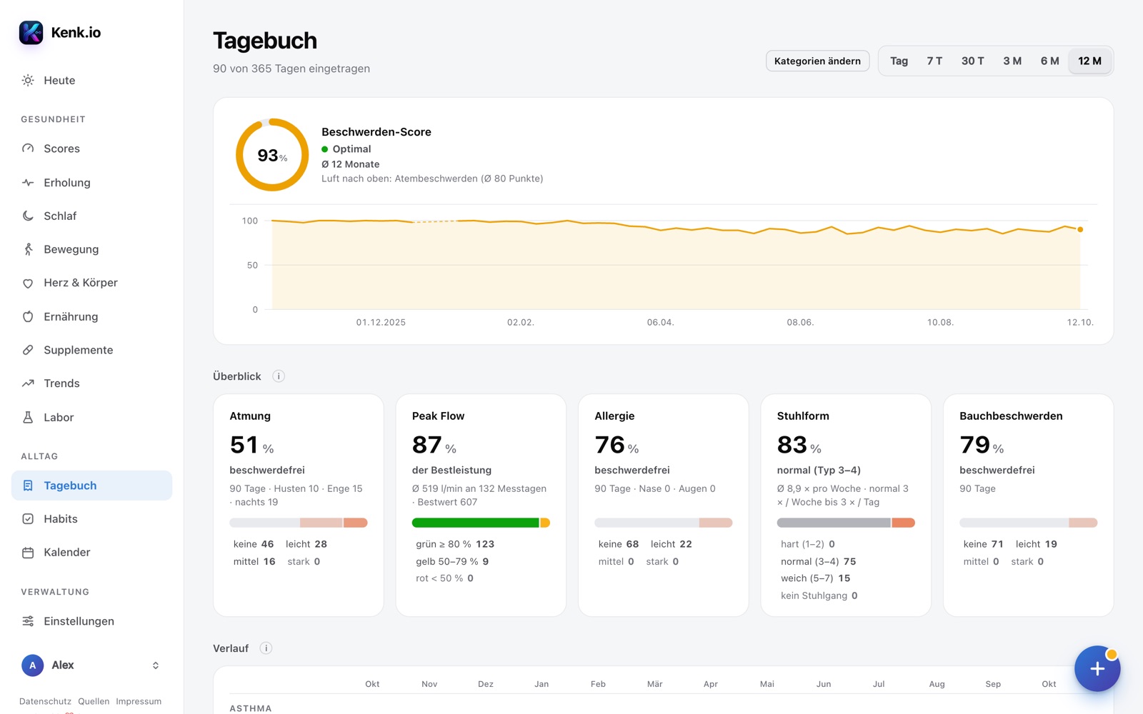Click Kategorien ändern button
1143x714 pixels.
click(817, 61)
